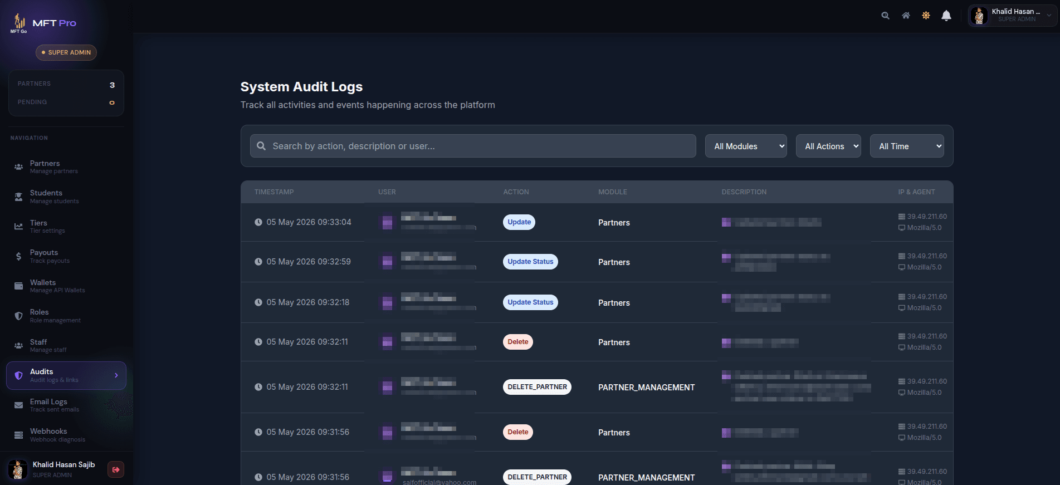This screenshot has width=1060, height=485.
Task: Expand the Khalid Hasan profile menu
Action: [x=1012, y=16]
